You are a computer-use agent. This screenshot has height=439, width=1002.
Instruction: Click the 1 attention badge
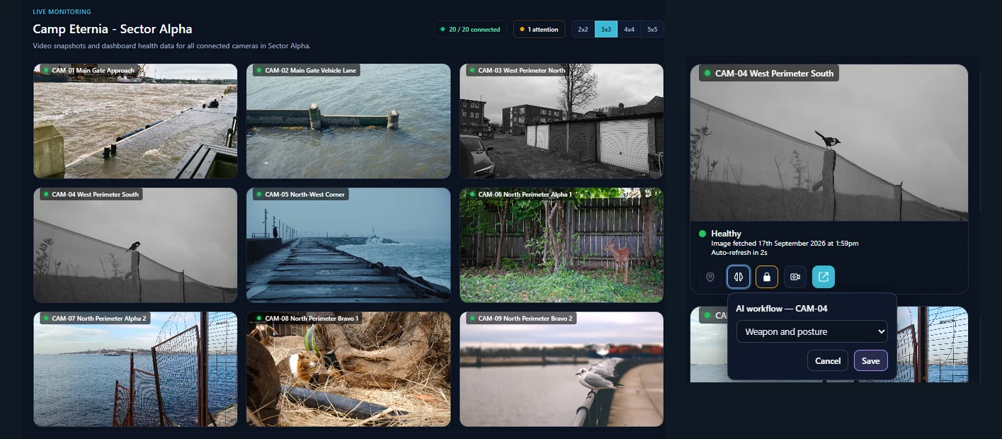pos(539,29)
